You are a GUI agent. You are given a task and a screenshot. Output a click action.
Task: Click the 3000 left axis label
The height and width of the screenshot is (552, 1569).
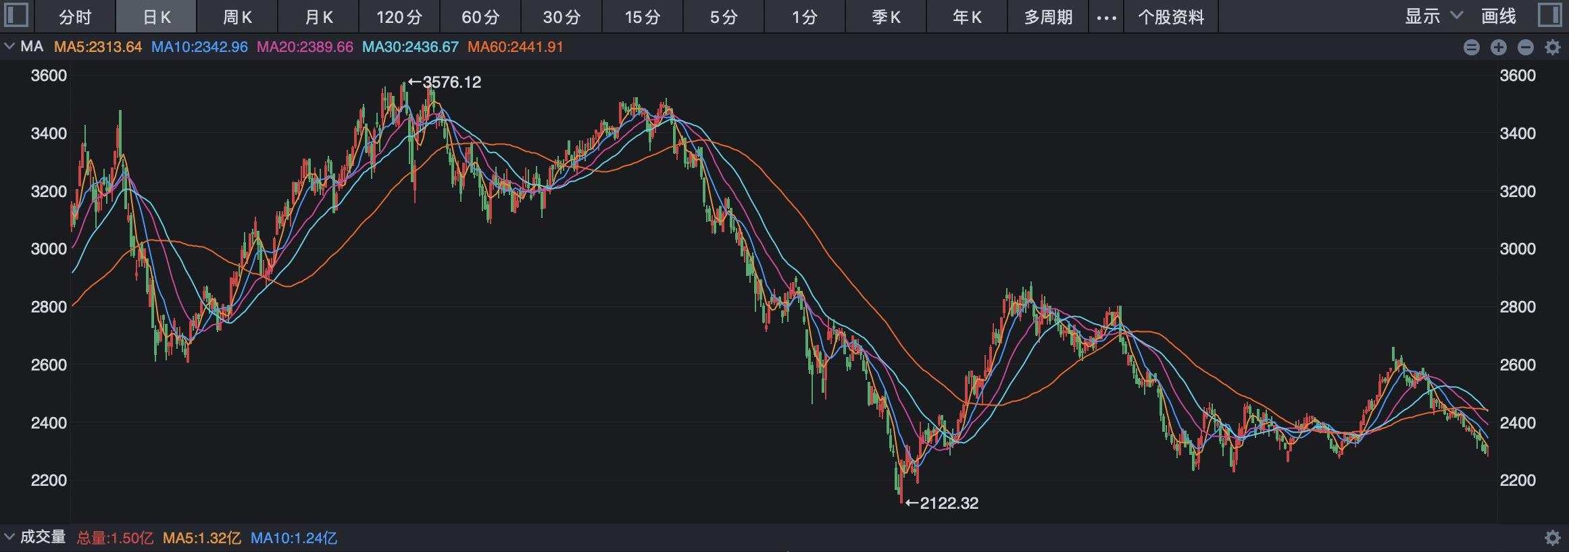tap(49, 249)
